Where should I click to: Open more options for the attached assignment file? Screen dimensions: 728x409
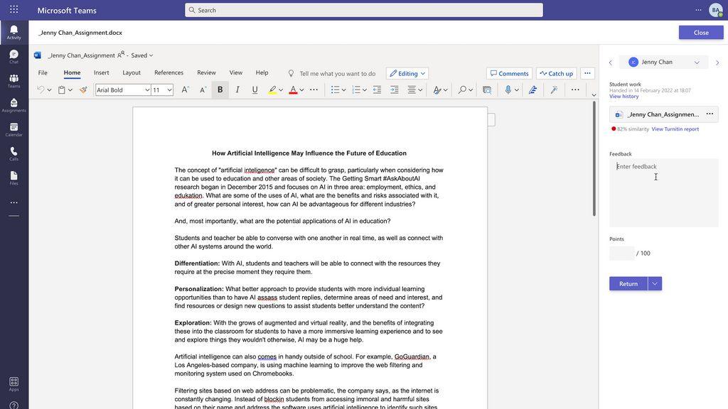(x=710, y=114)
